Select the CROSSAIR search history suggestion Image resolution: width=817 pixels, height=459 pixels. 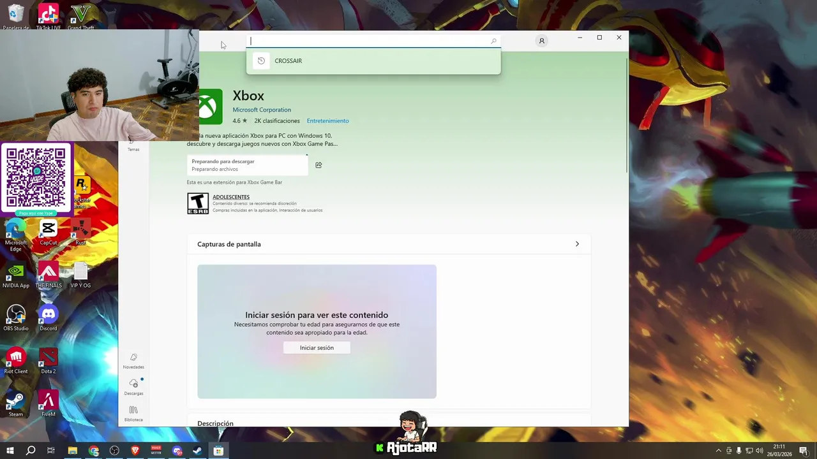click(x=373, y=61)
